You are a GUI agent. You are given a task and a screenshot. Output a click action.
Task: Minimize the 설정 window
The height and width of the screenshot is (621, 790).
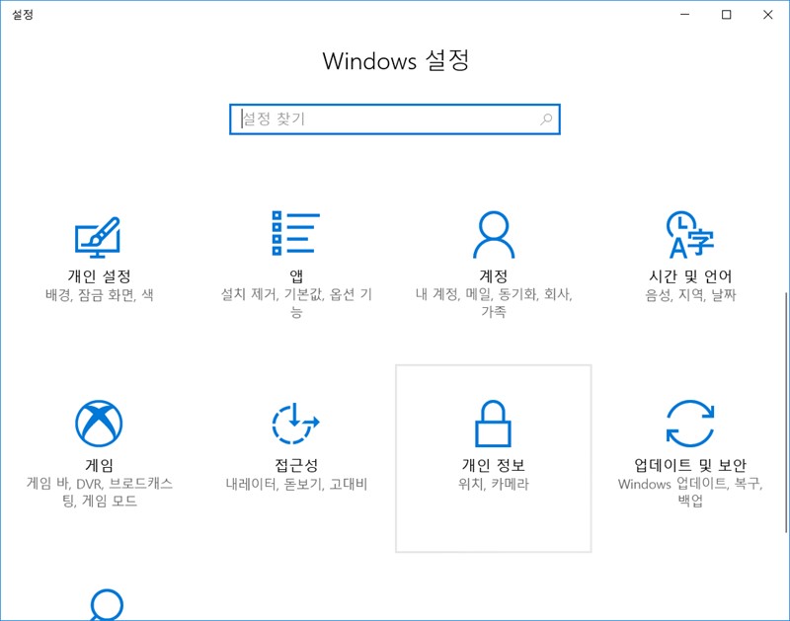684,15
